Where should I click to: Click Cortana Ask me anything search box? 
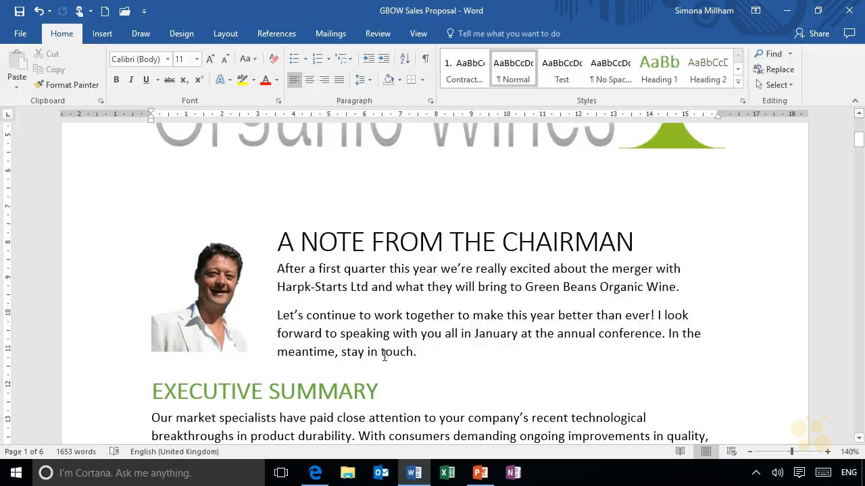tap(147, 473)
